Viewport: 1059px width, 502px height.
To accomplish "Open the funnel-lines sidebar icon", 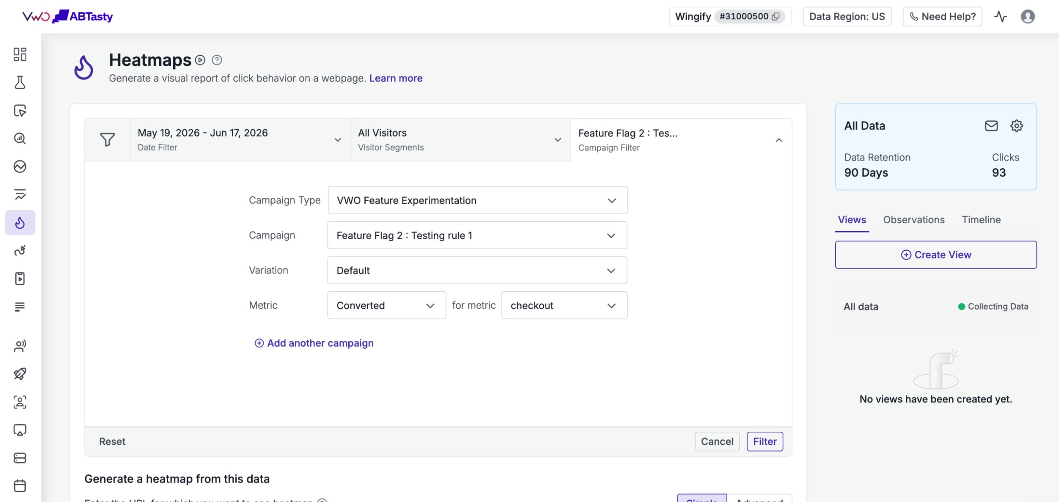I will click(20, 194).
